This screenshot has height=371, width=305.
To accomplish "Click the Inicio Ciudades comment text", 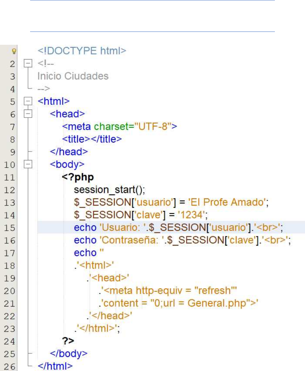I will [x=73, y=76].
